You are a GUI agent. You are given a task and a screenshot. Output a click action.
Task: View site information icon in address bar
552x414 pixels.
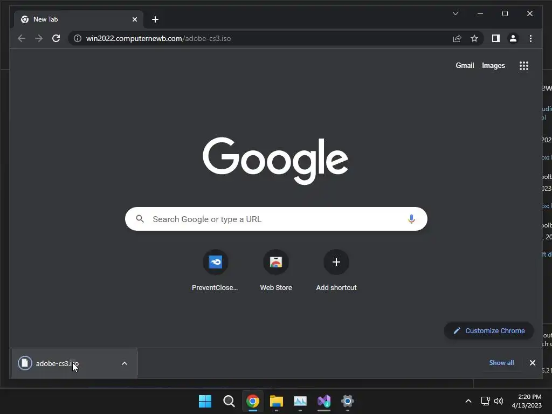(x=78, y=38)
